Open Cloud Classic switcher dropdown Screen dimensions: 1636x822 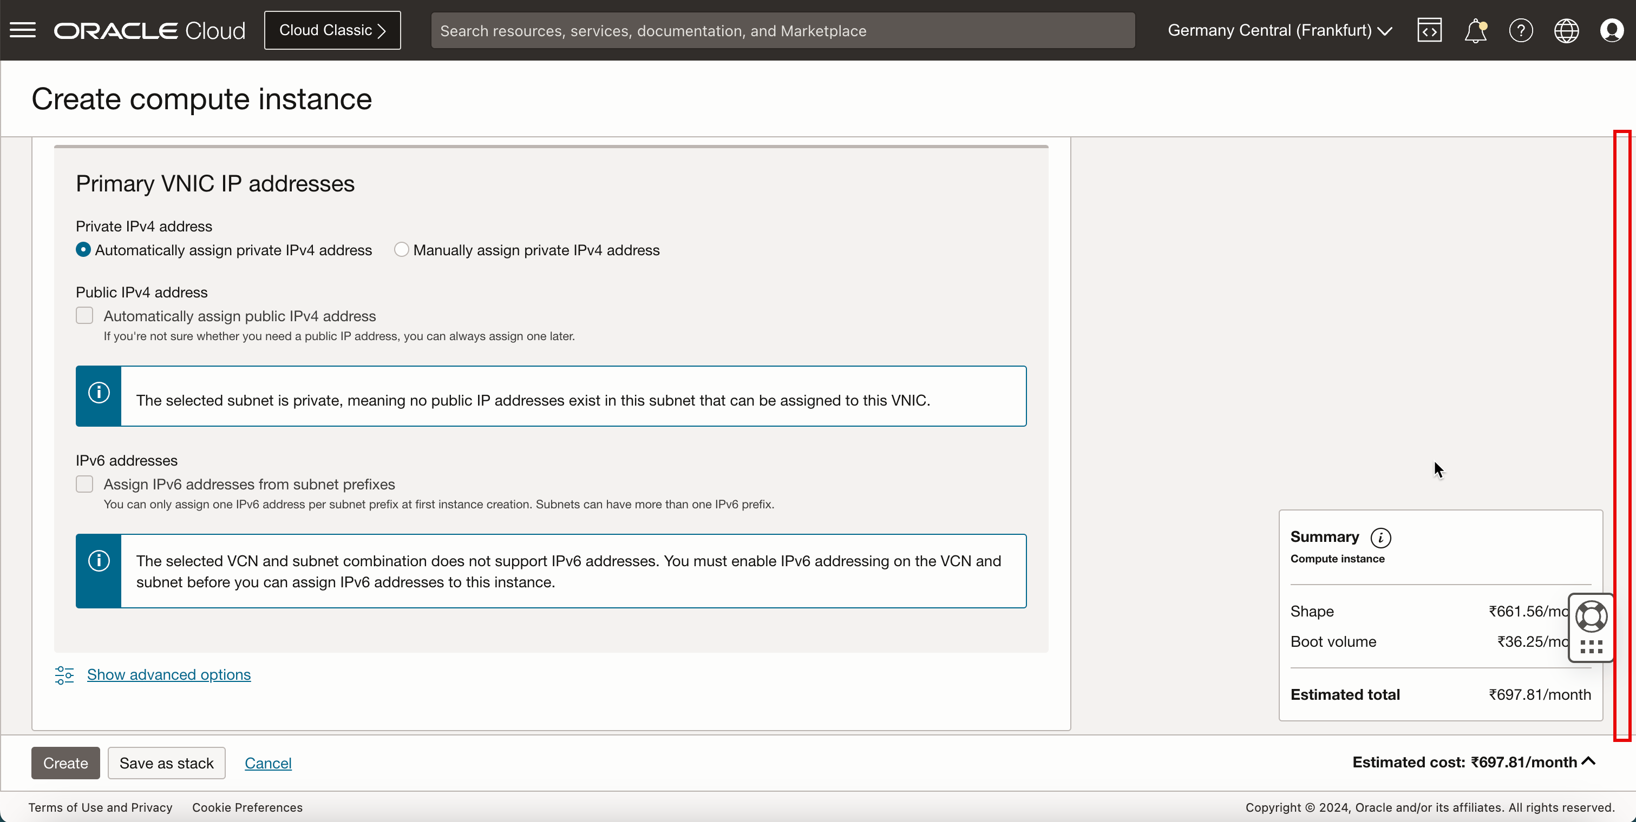pyautogui.click(x=332, y=29)
